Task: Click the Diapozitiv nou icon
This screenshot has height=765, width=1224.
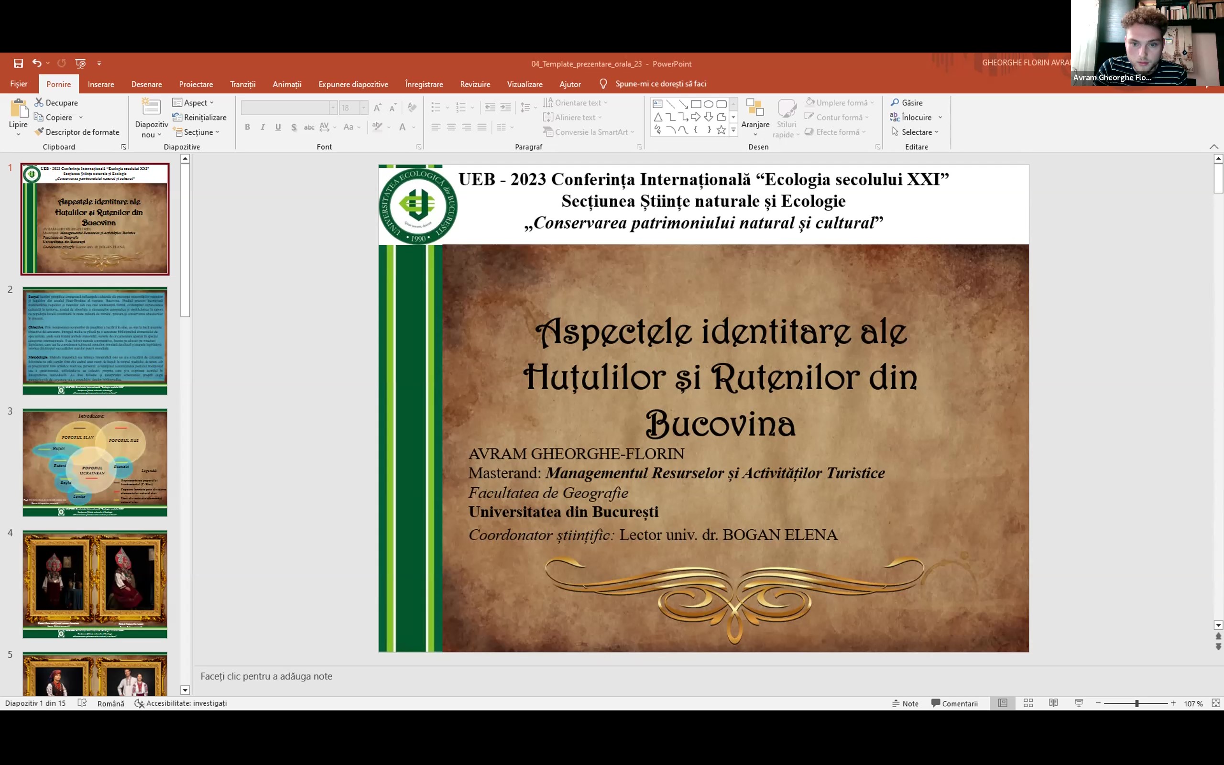Action: click(151, 108)
